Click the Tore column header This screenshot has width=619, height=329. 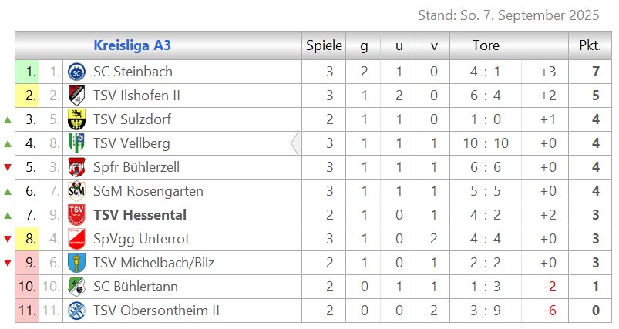[x=486, y=45]
